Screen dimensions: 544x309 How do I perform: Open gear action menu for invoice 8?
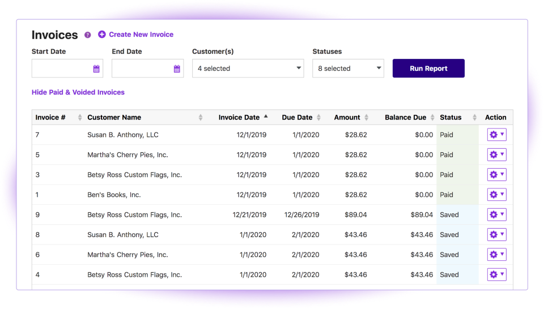(496, 234)
